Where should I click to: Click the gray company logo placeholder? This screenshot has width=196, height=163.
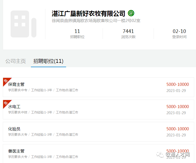[23, 24]
